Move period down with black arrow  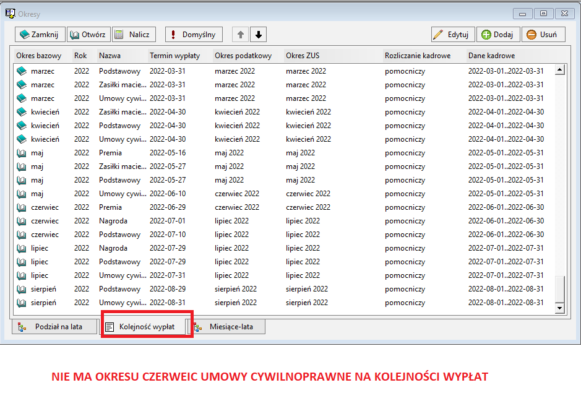click(x=259, y=35)
